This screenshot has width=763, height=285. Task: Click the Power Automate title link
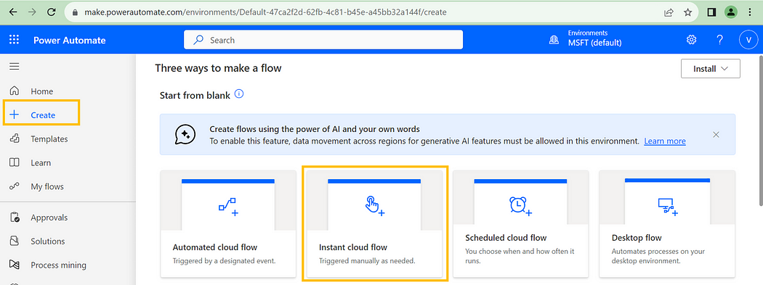pyautogui.click(x=70, y=41)
